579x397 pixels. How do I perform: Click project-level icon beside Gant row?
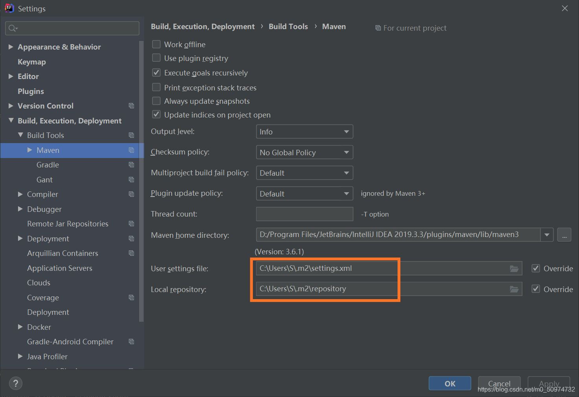[131, 180]
